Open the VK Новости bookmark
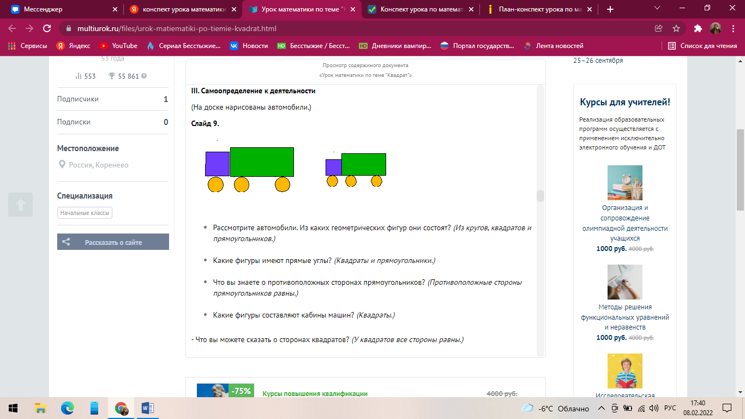 [249, 46]
